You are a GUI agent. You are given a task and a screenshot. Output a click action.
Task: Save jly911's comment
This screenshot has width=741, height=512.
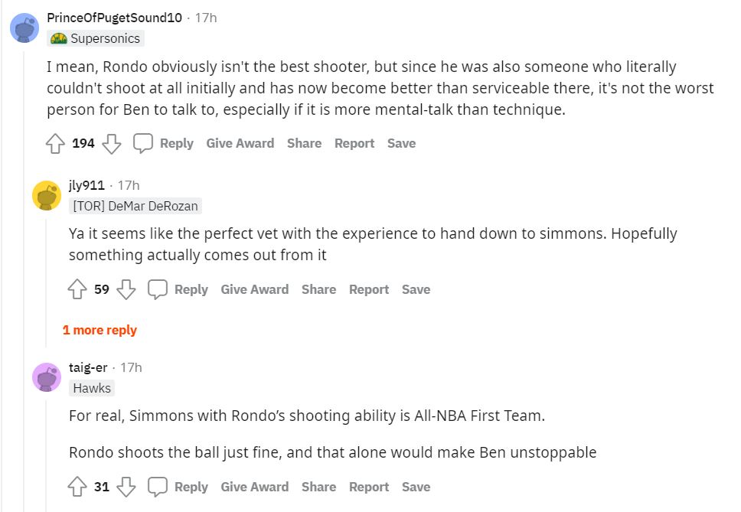click(416, 289)
